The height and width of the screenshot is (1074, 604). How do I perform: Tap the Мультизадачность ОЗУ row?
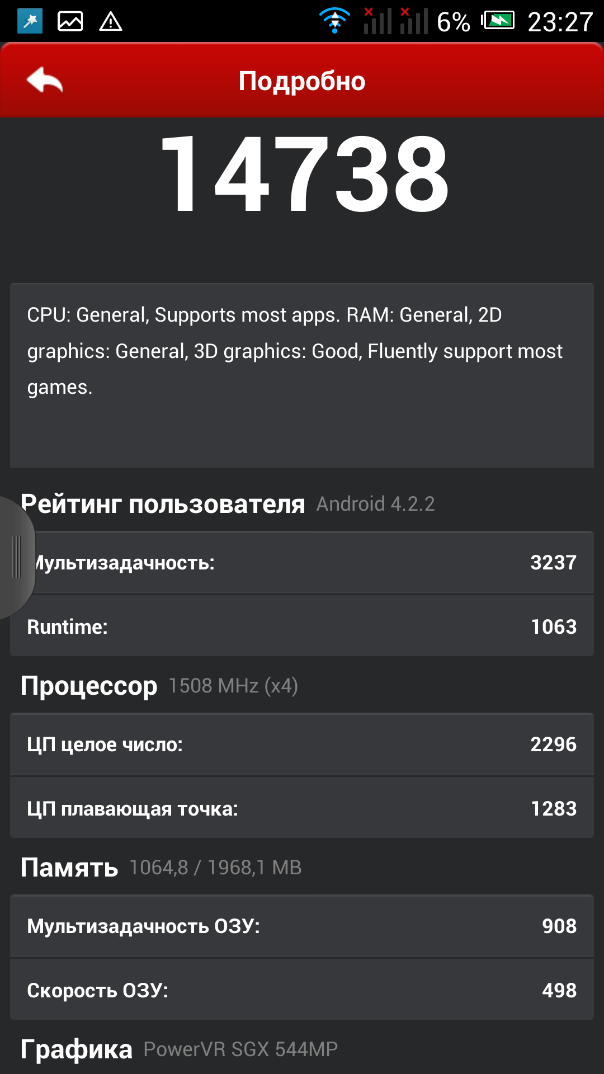coord(302,926)
